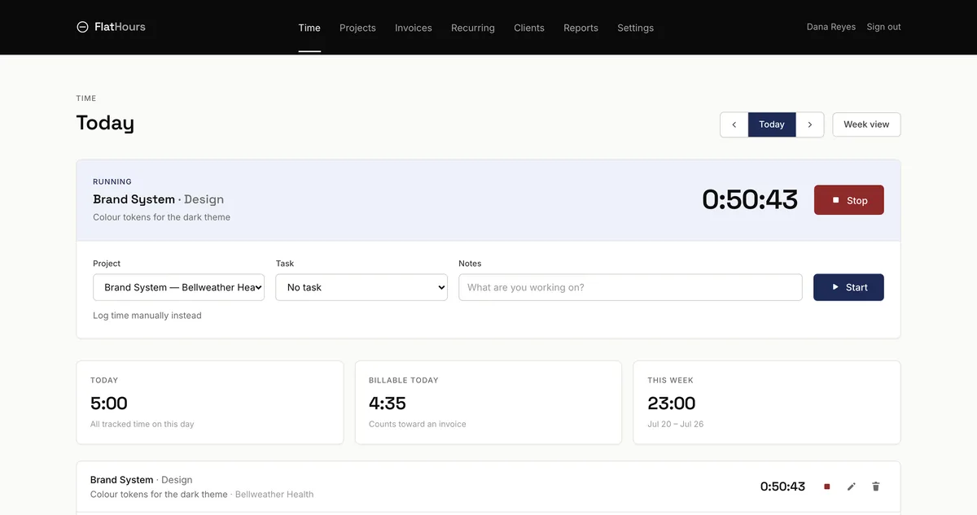Click Brand System · Design in running panel
The width and height of the screenshot is (977, 515).
(x=158, y=199)
